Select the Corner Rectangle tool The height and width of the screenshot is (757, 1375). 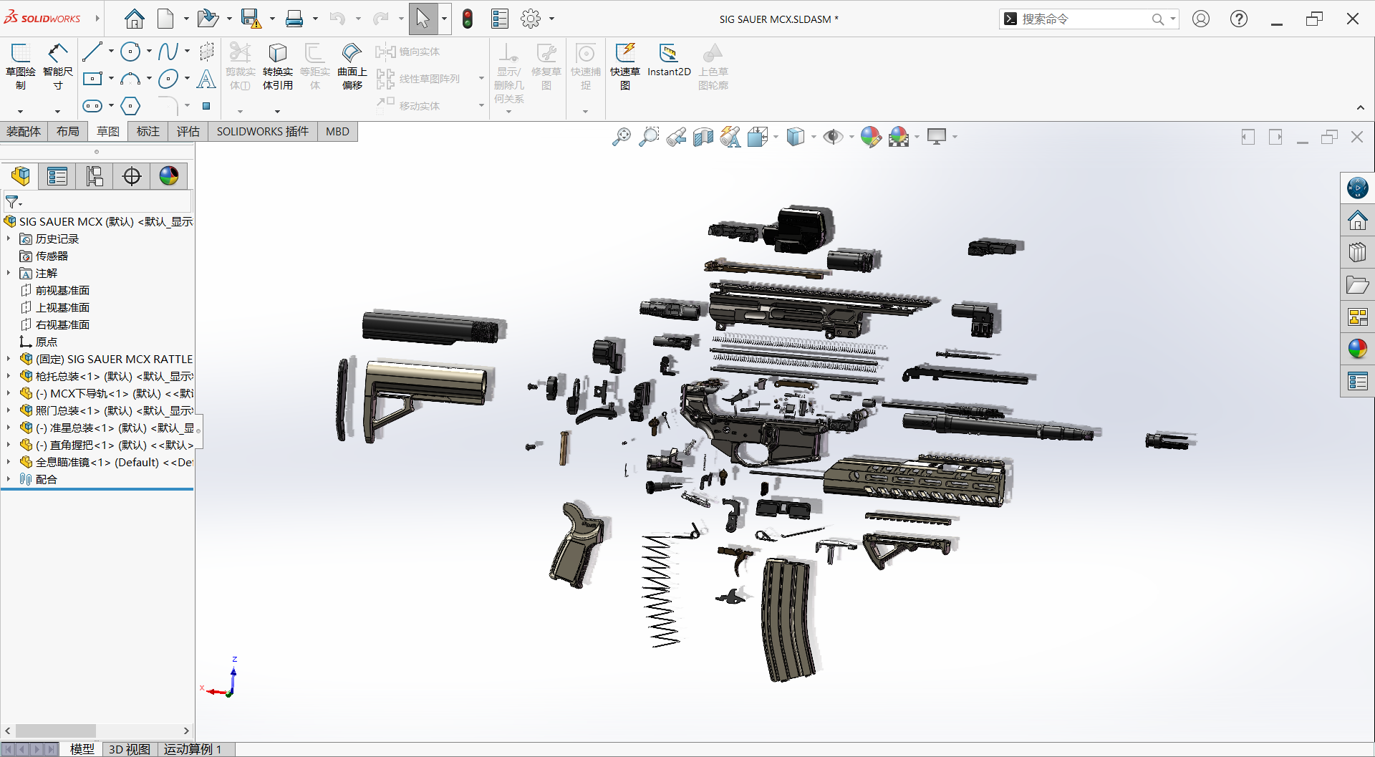pos(92,79)
